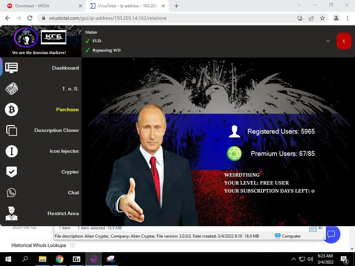Viewport: 355px width, 266px height.
Task: Open Windows taskbar search
Action: pyautogui.click(x=25, y=259)
